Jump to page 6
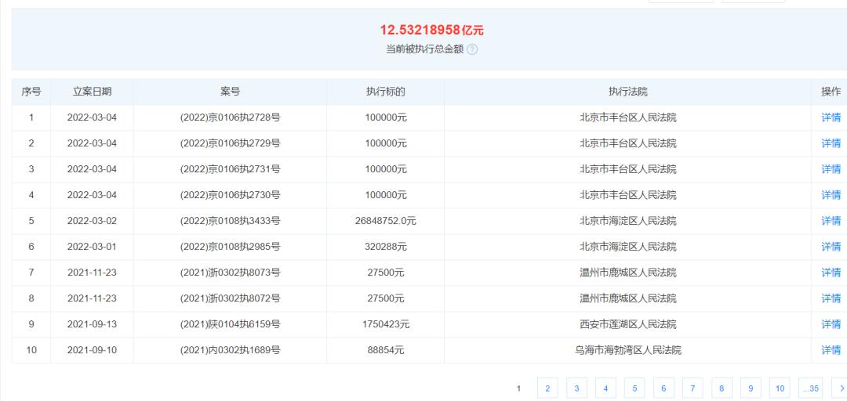Image resolution: width=847 pixels, height=401 pixels. (x=663, y=388)
